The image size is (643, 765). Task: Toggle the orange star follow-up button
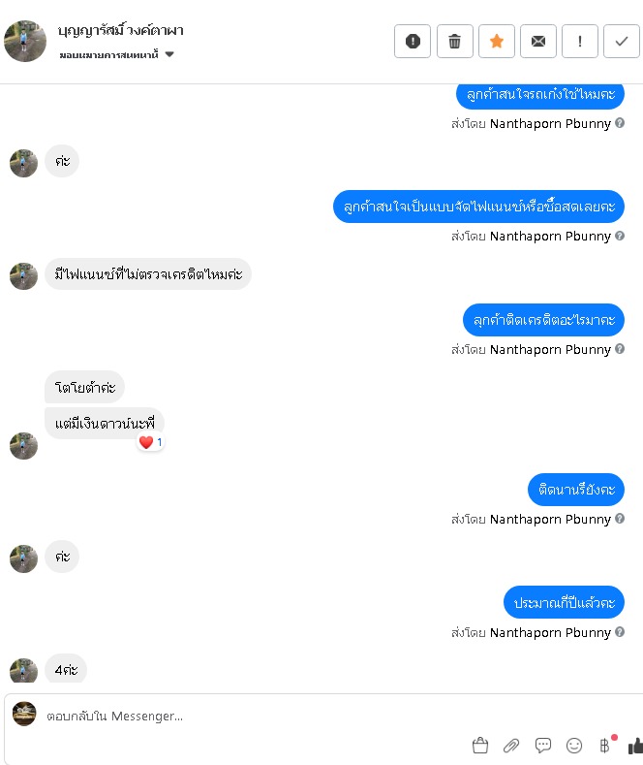tap(497, 42)
